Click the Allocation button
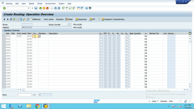Viewport: 194px width, 109px height. [x=60, y=19]
